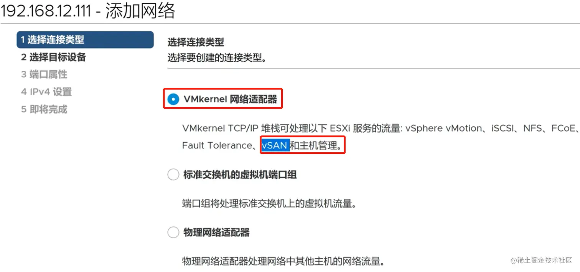Select the 物理网络适配器 radio button
Image resolution: width=580 pixels, height=272 pixels.
click(x=173, y=232)
